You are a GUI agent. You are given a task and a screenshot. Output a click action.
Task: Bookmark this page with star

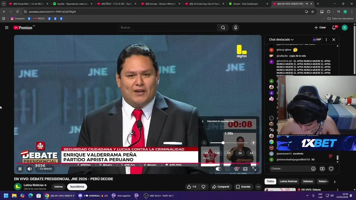tap(313, 12)
